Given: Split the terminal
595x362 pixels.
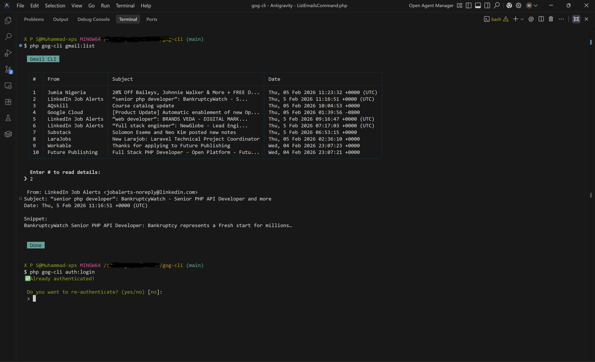Looking at the screenshot, I should click(541, 19).
